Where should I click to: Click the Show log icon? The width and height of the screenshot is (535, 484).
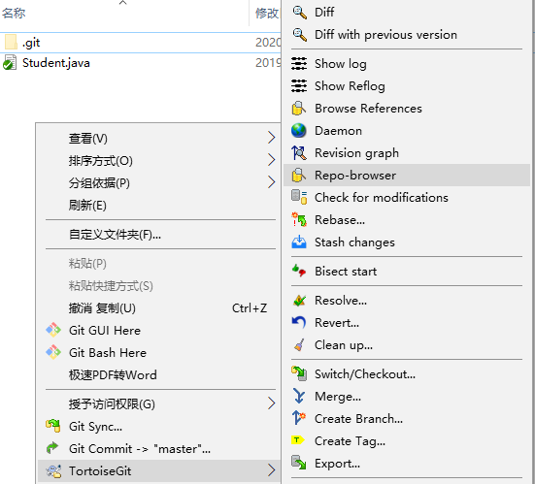299,64
